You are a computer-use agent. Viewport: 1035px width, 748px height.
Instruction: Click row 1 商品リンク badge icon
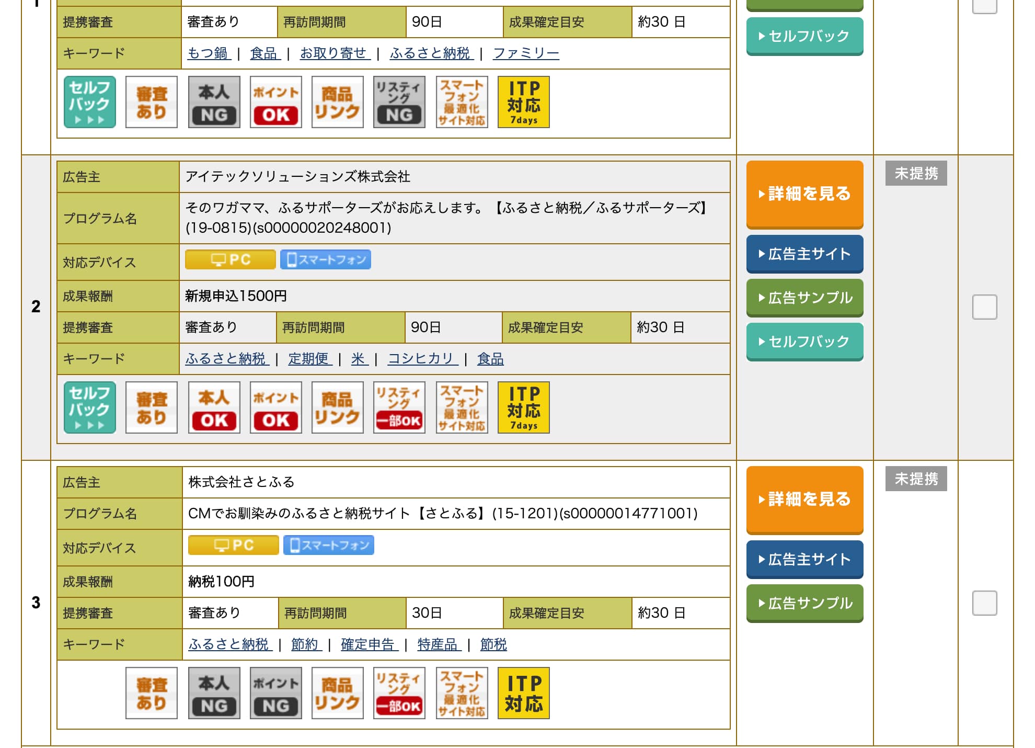[x=337, y=102]
